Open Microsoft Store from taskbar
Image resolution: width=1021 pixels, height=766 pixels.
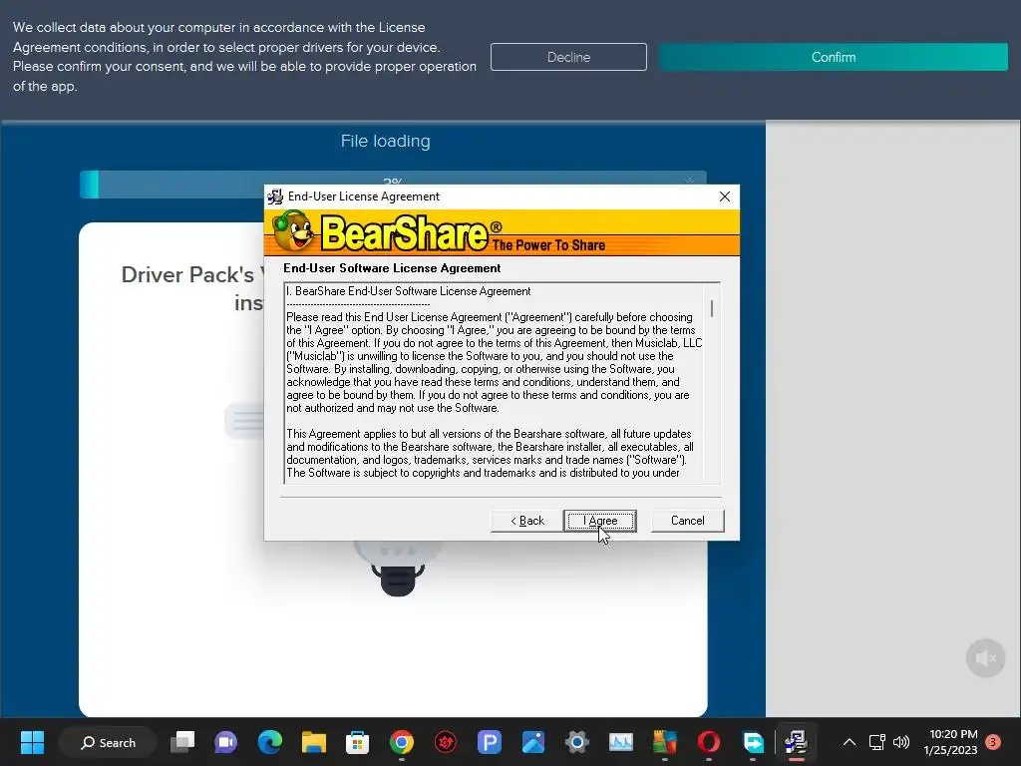(358, 742)
